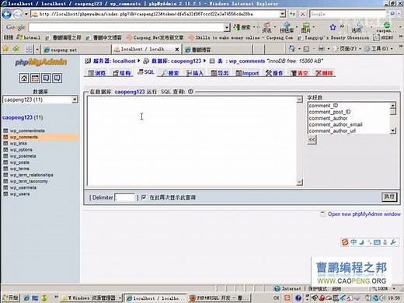This screenshot has width=404, height=303.
Task: Click the Favorites star icon
Action: pos(5,49)
